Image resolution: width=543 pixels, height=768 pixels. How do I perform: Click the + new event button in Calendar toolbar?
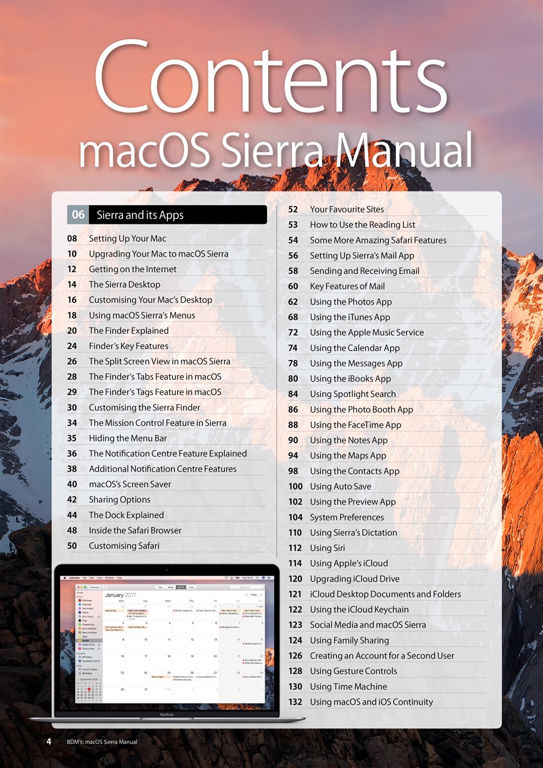point(104,587)
